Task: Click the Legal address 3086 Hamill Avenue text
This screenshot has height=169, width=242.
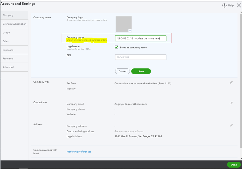Action: pyautogui.click(x=138, y=136)
